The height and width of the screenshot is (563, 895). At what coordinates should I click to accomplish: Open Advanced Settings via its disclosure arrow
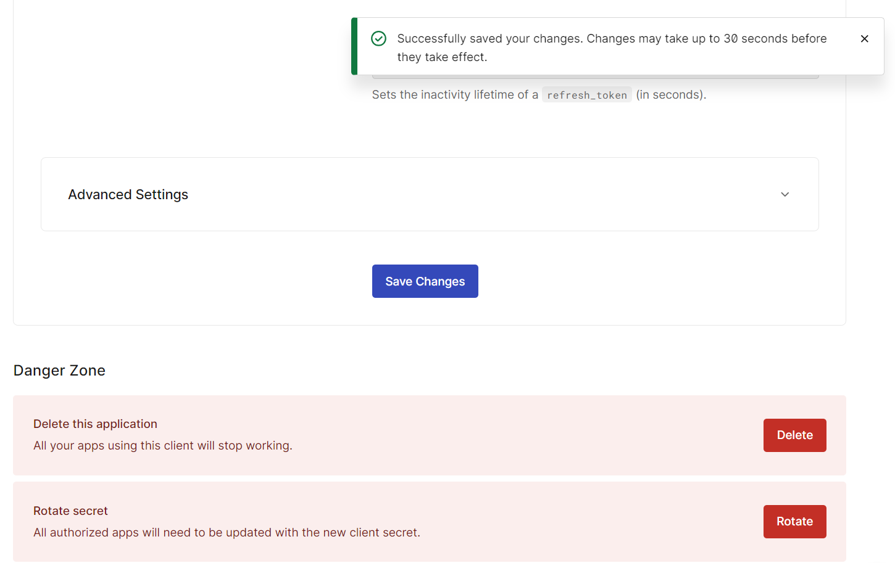coord(785,194)
